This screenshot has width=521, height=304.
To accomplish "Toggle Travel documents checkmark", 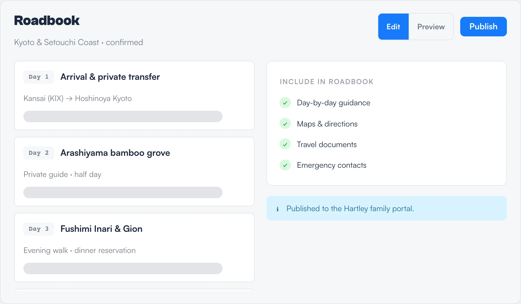I will [285, 145].
